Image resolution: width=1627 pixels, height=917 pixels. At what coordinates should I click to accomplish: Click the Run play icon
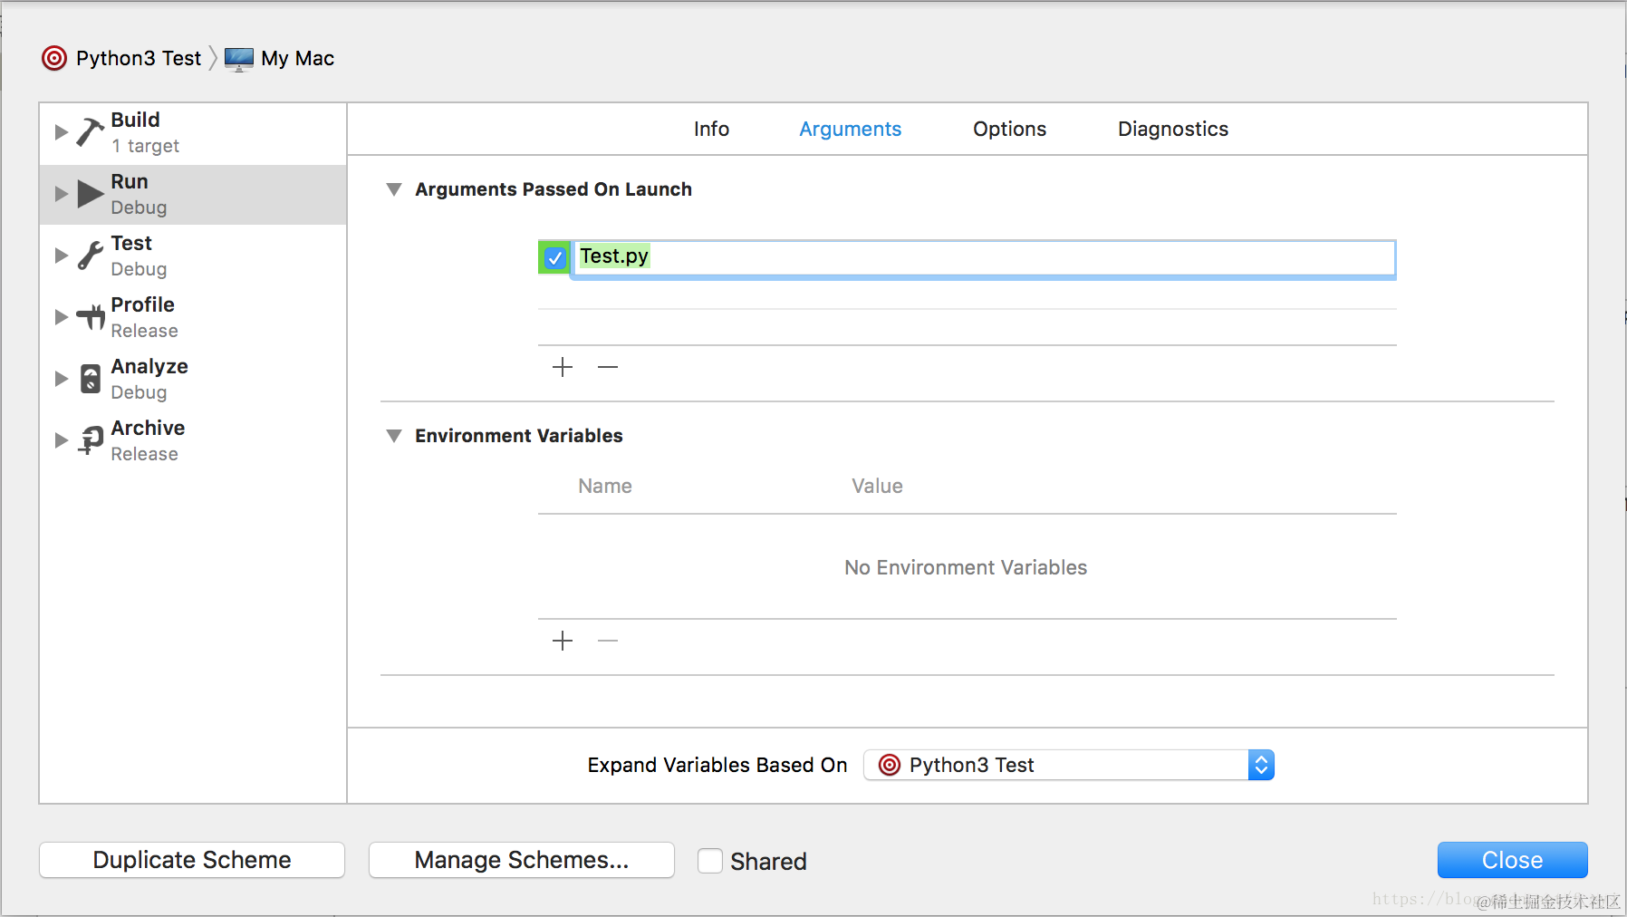tap(91, 194)
